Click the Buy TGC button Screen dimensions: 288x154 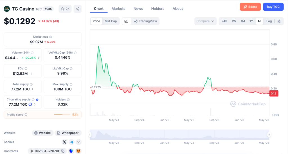[273, 7]
